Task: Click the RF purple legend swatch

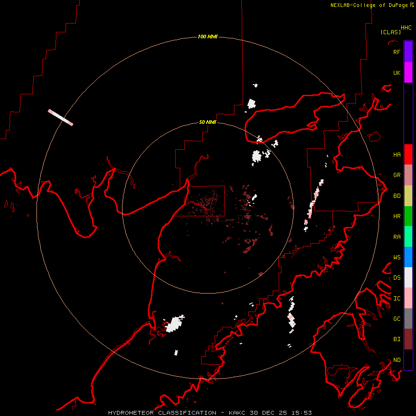Action: coord(408,52)
